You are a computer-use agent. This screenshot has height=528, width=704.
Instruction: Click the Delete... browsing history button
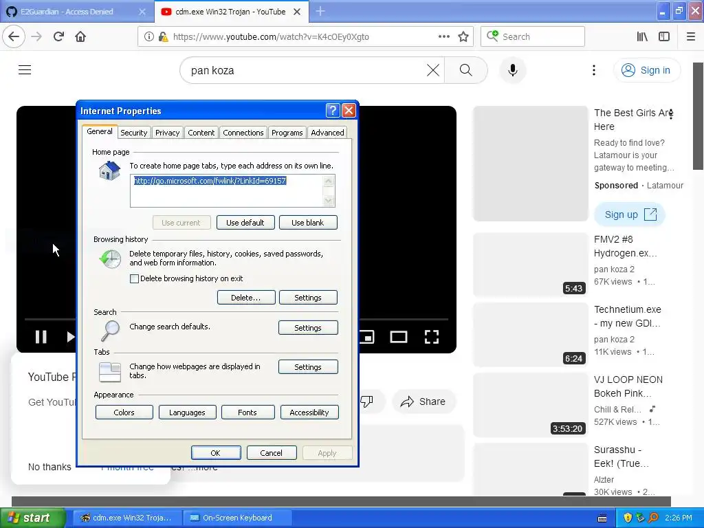[x=246, y=298]
